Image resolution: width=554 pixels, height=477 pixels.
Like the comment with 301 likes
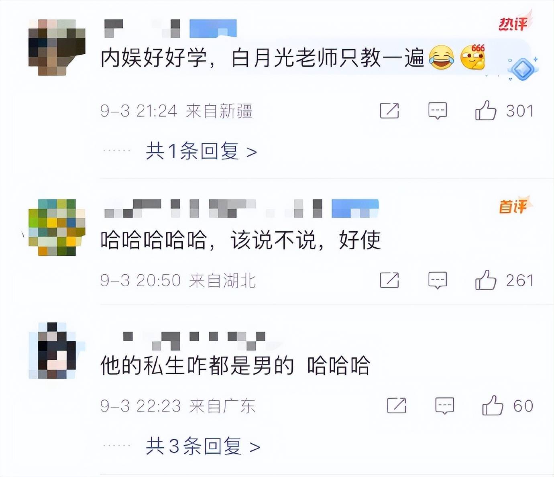[486, 110]
